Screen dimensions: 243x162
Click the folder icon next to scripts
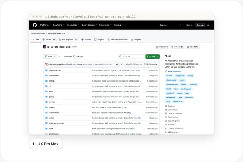pyautogui.click(x=46, y=118)
